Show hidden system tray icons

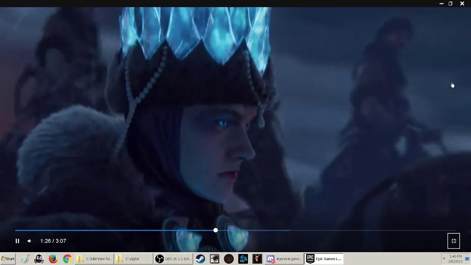tap(444, 259)
